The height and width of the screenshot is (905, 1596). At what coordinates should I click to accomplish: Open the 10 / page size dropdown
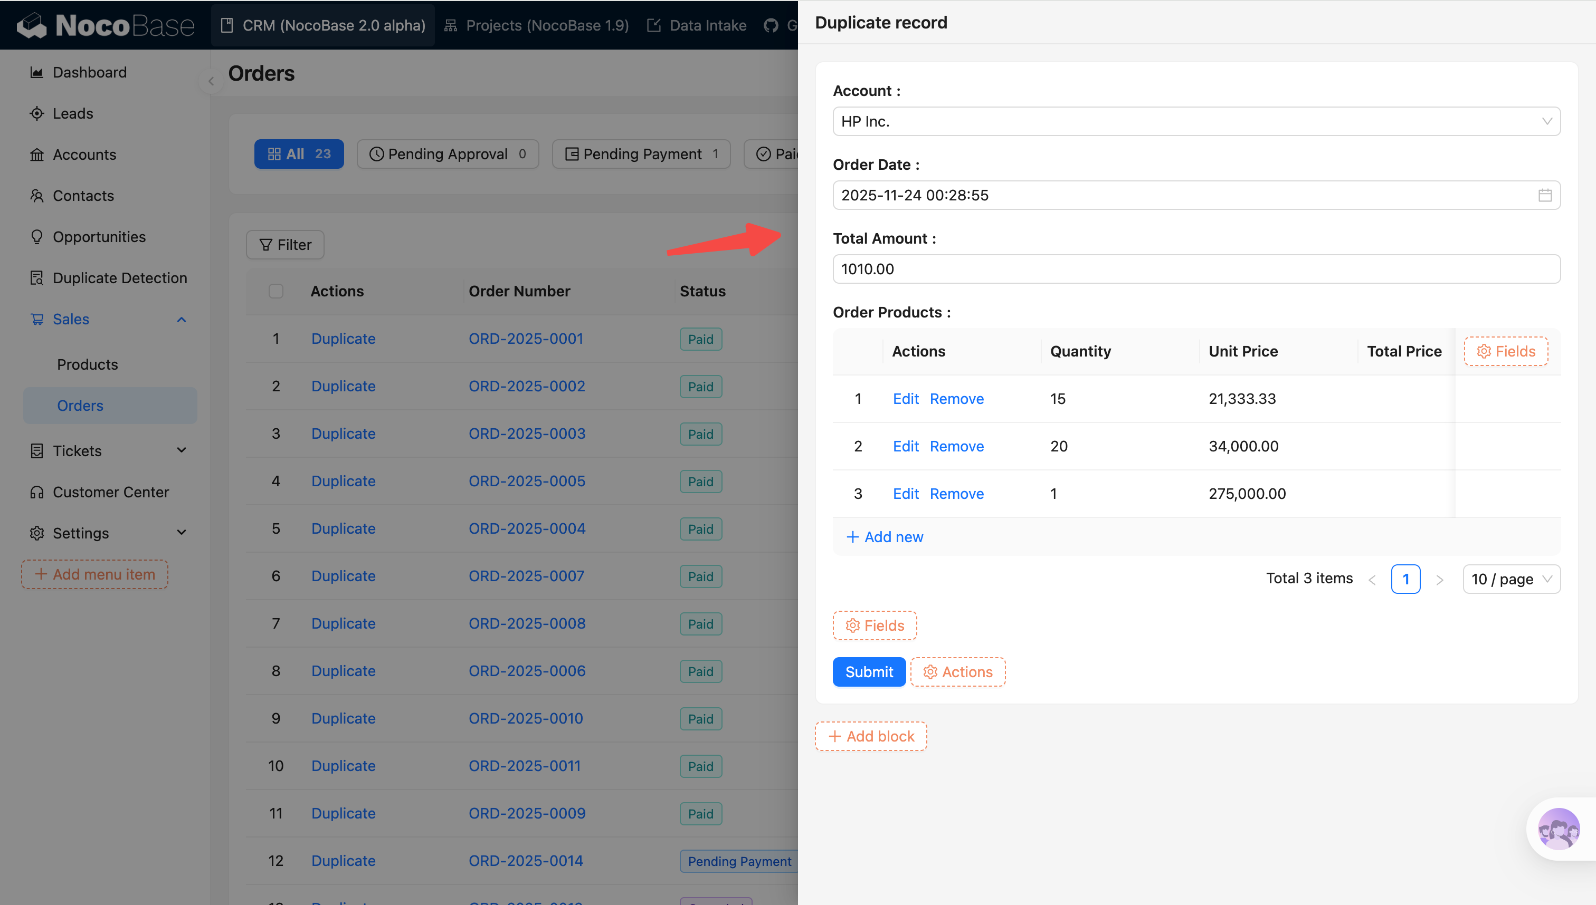pyautogui.click(x=1511, y=579)
